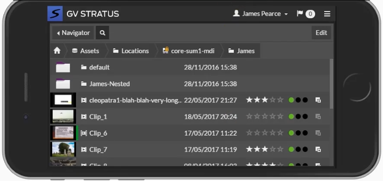The height and width of the screenshot is (181, 383).
Task: Toggle the last black status dot on Clip_6
Action: (x=305, y=133)
